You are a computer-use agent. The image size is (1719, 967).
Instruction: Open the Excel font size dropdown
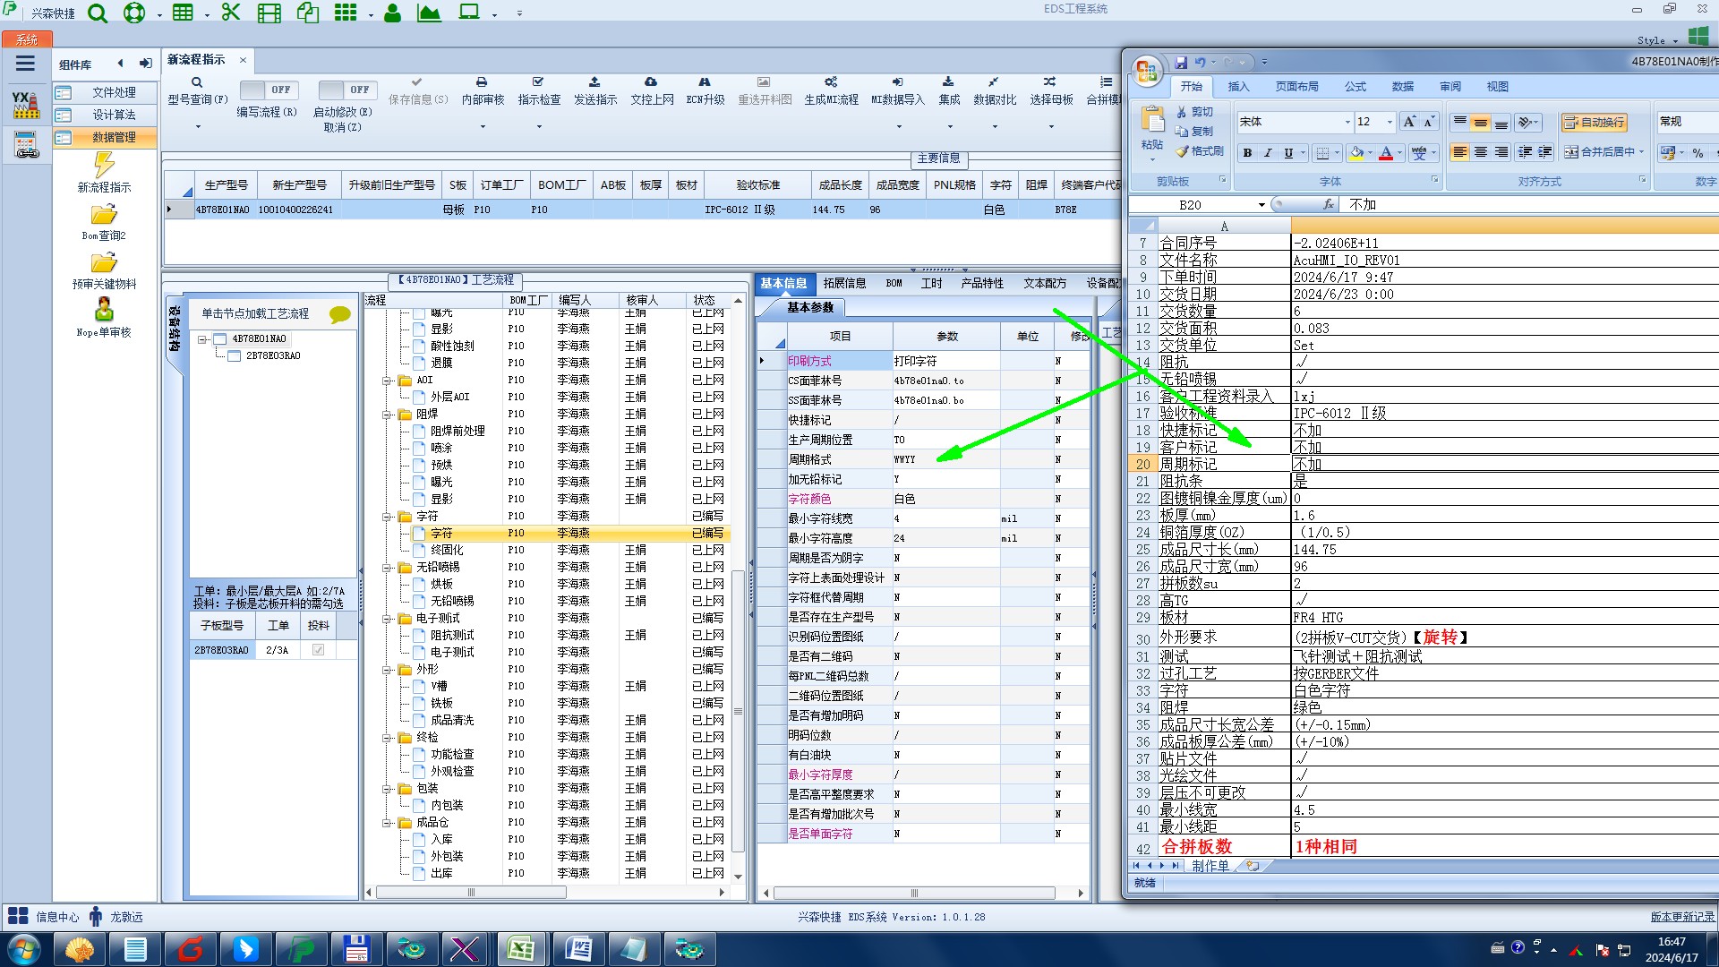[x=1390, y=122]
